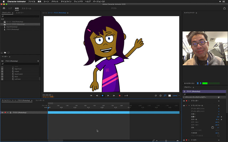
Task: Click the 基本姿勢を設定 button
Action: (190, 83)
